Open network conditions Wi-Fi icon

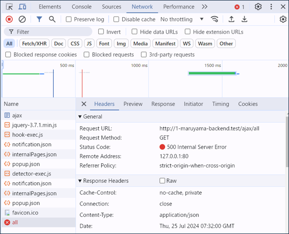[214, 19]
